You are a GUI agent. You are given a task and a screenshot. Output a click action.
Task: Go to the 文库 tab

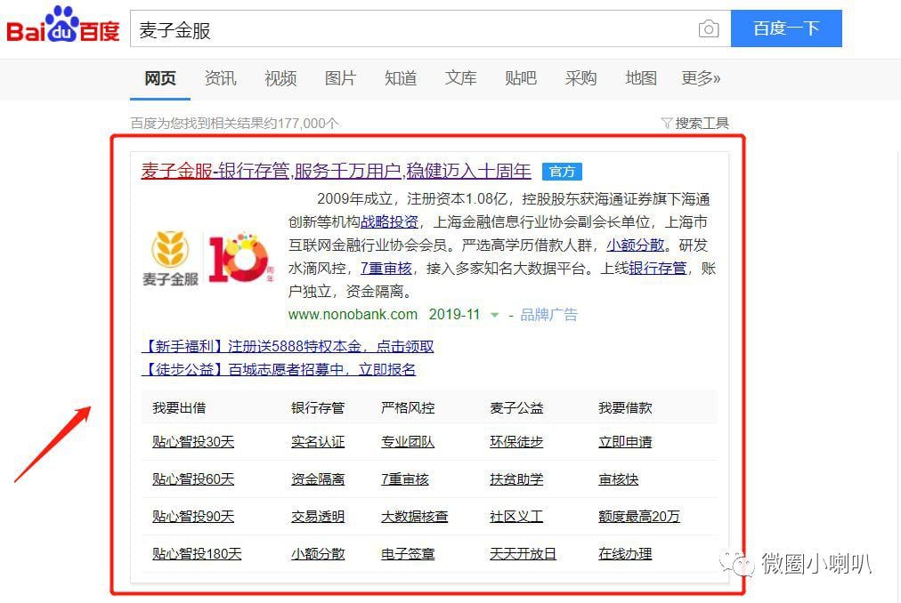(x=461, y=78)
